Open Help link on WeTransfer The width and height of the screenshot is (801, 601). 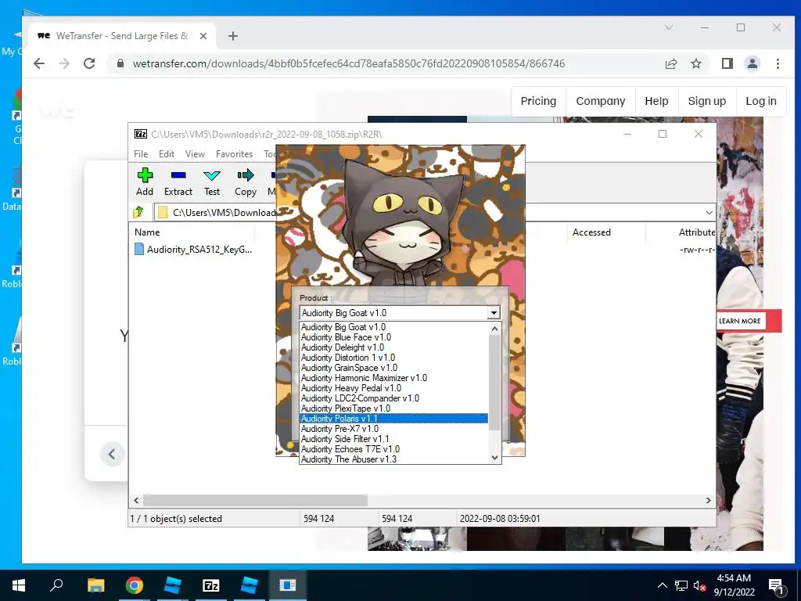[656, 101]
